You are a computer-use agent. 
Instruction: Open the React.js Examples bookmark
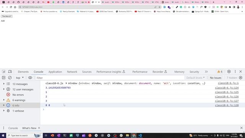point(67,11)
